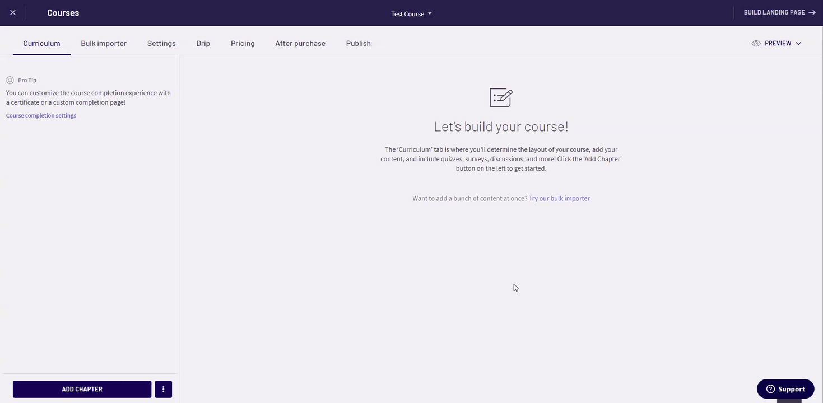Open the Publish tab

pyautogui.click(x=359, y=43)
